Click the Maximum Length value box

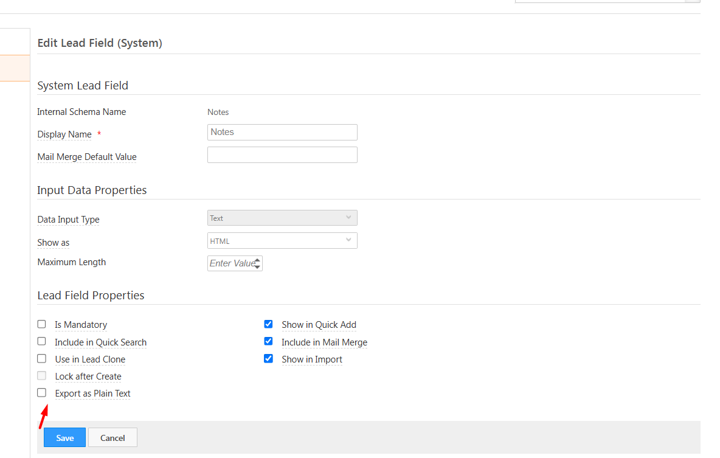click(231, 263)
